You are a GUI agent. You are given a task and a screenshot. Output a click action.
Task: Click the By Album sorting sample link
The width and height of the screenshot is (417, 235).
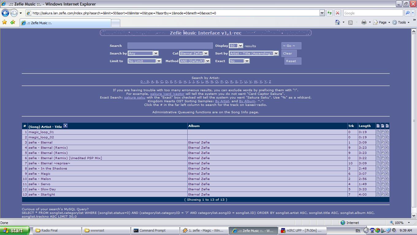click(x=247, y=101)
